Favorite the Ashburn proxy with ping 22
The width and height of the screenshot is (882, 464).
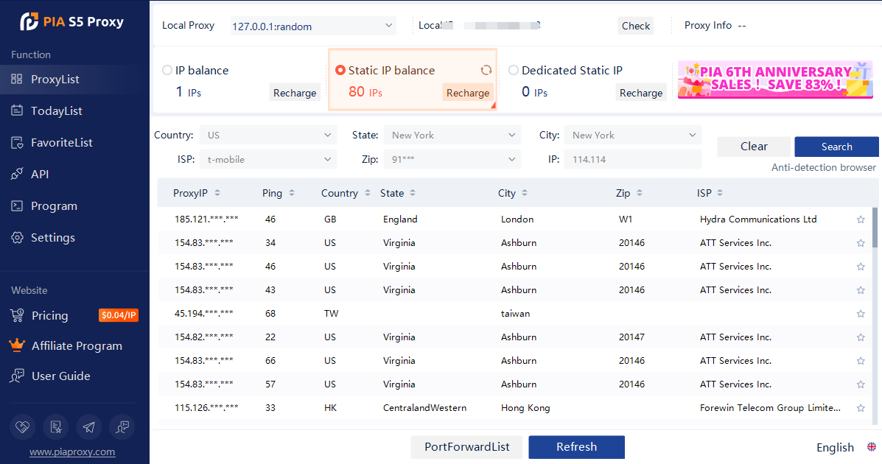(861, 337)
